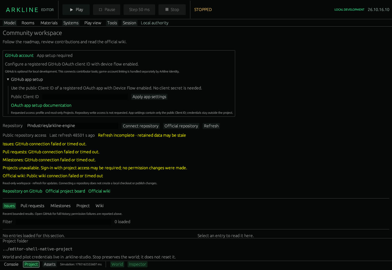
Task: Click the Stop button
Action: pos(172,10)
